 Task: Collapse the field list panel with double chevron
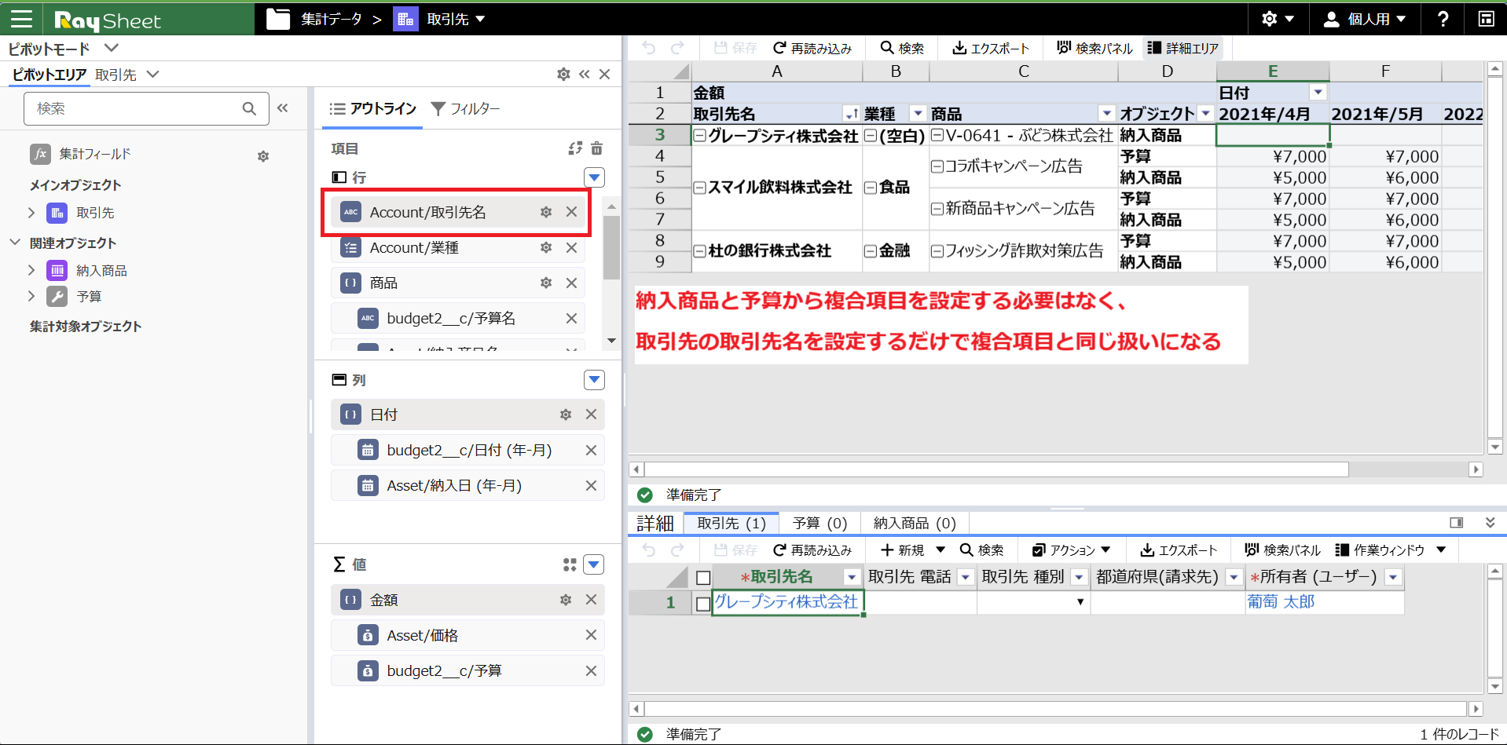[x=283, y=108]
